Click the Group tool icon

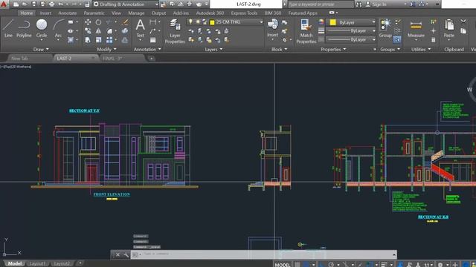point(385,28)
